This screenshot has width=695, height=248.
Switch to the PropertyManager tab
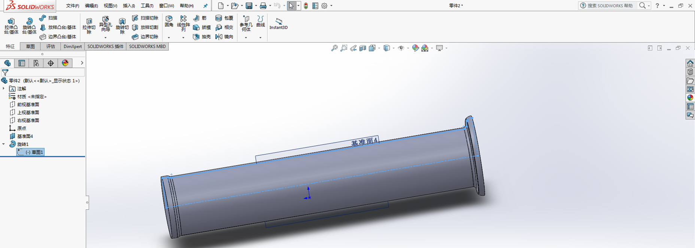22,63
